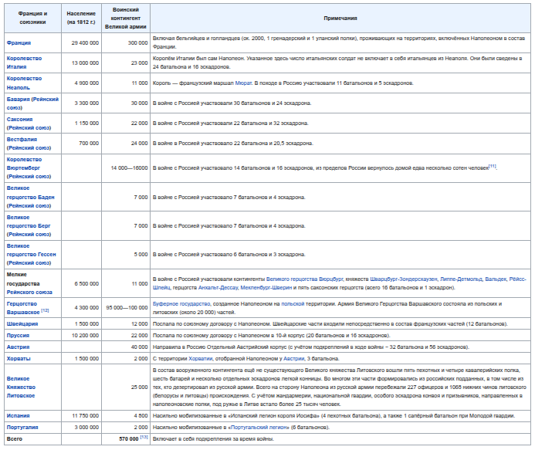Open Бавария (Рейнский союз) link
535x450 pixels.
[x=32, y=103]
